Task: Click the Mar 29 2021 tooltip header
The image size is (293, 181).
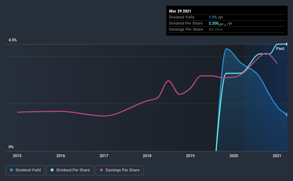Action: (x=180, y=11)
